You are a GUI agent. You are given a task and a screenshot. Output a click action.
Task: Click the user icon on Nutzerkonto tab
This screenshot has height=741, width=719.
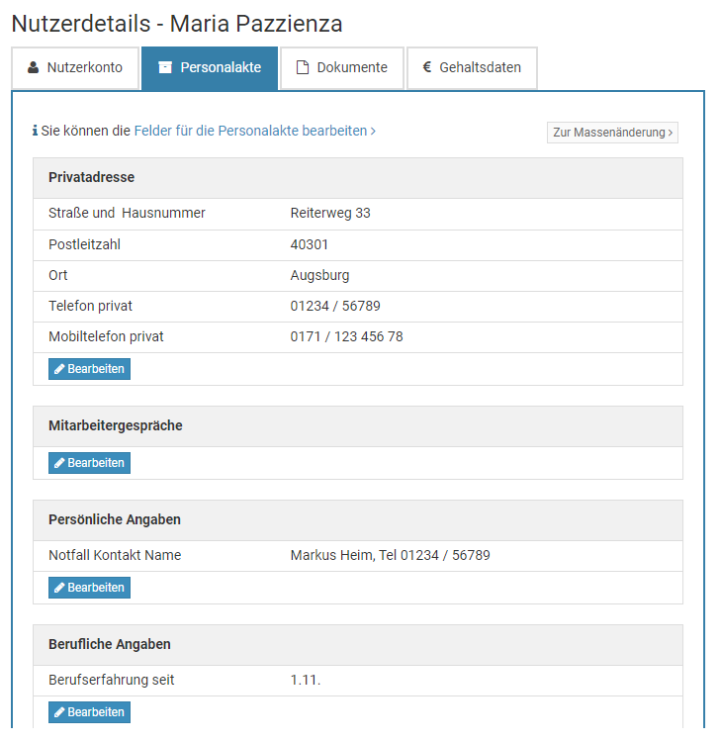click(33, 68)
